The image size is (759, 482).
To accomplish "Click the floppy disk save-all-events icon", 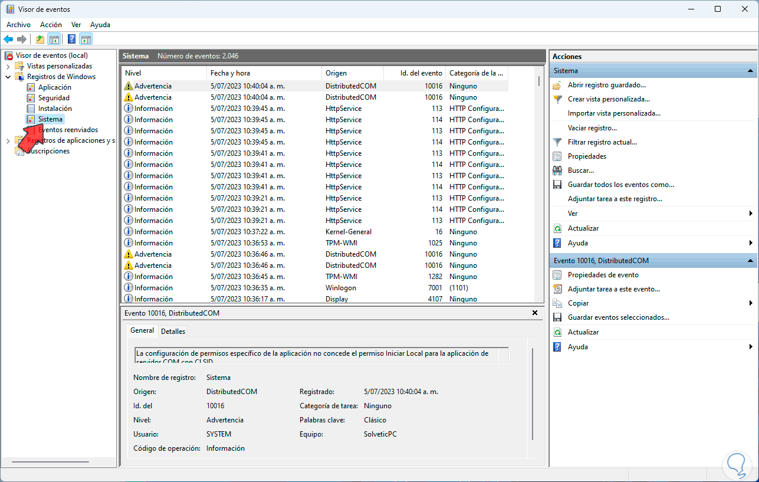I will pyautogui.click(x=557, y=185).
